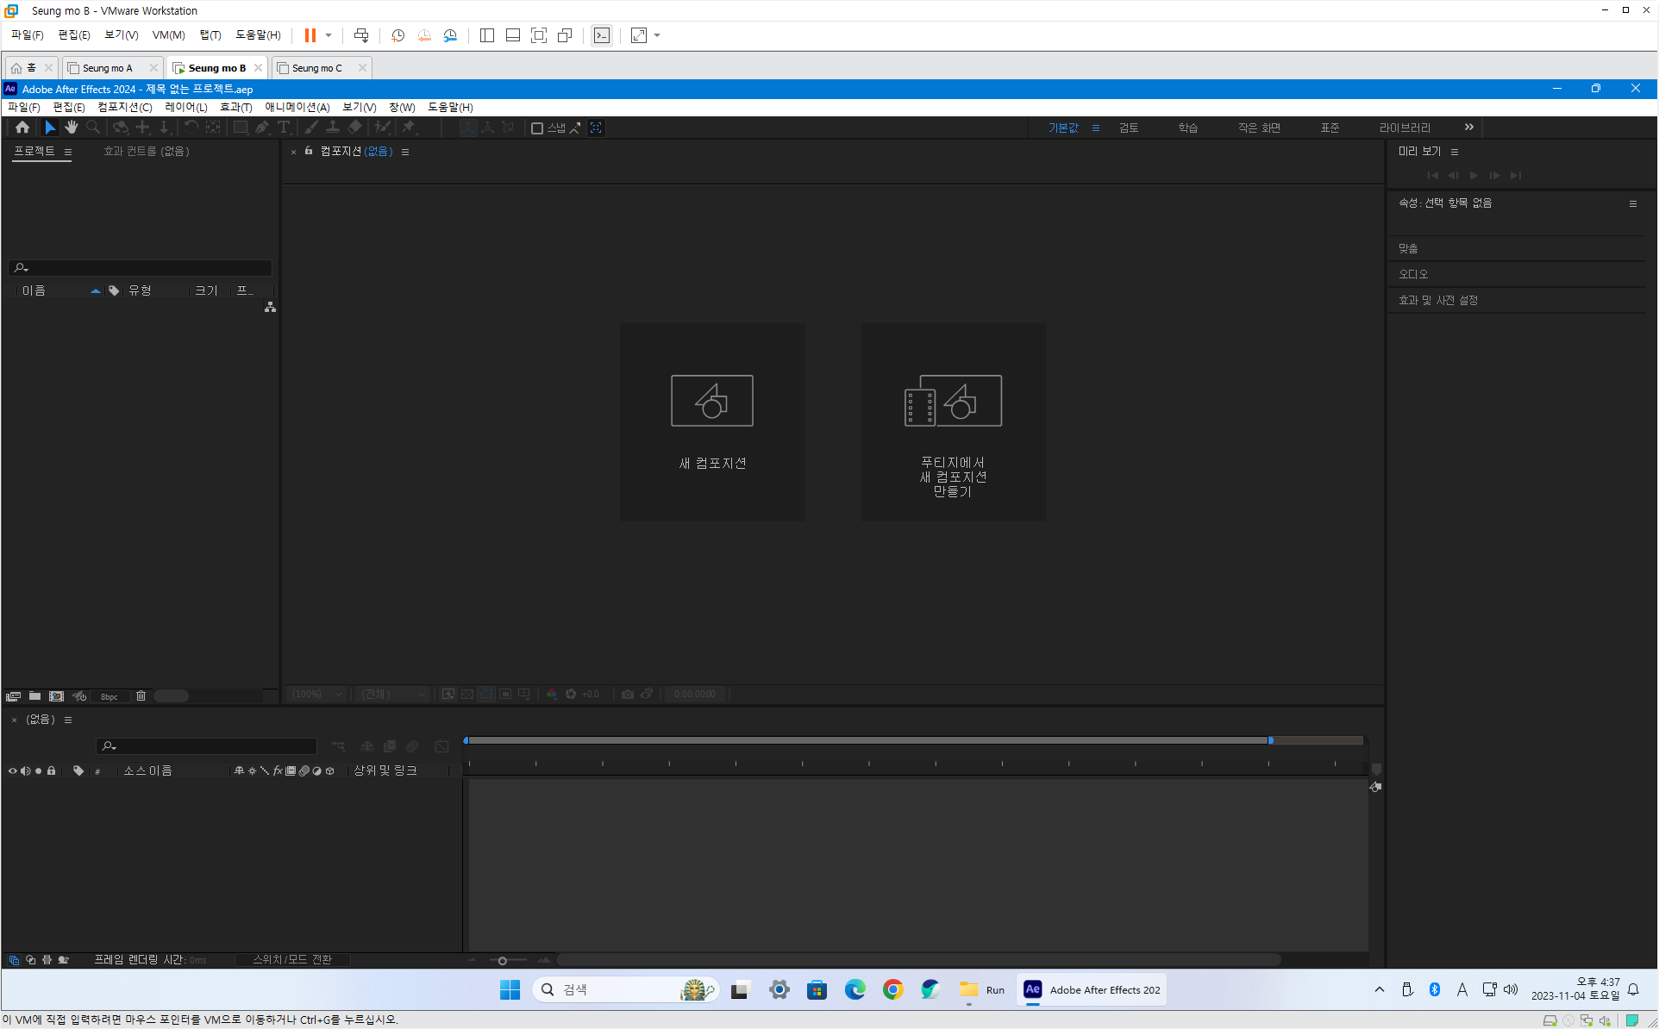The width and height of the screenshot is (1659, 1029).
Task: Click the delete trash icon in Project panel
Action: tap(141, 695)
